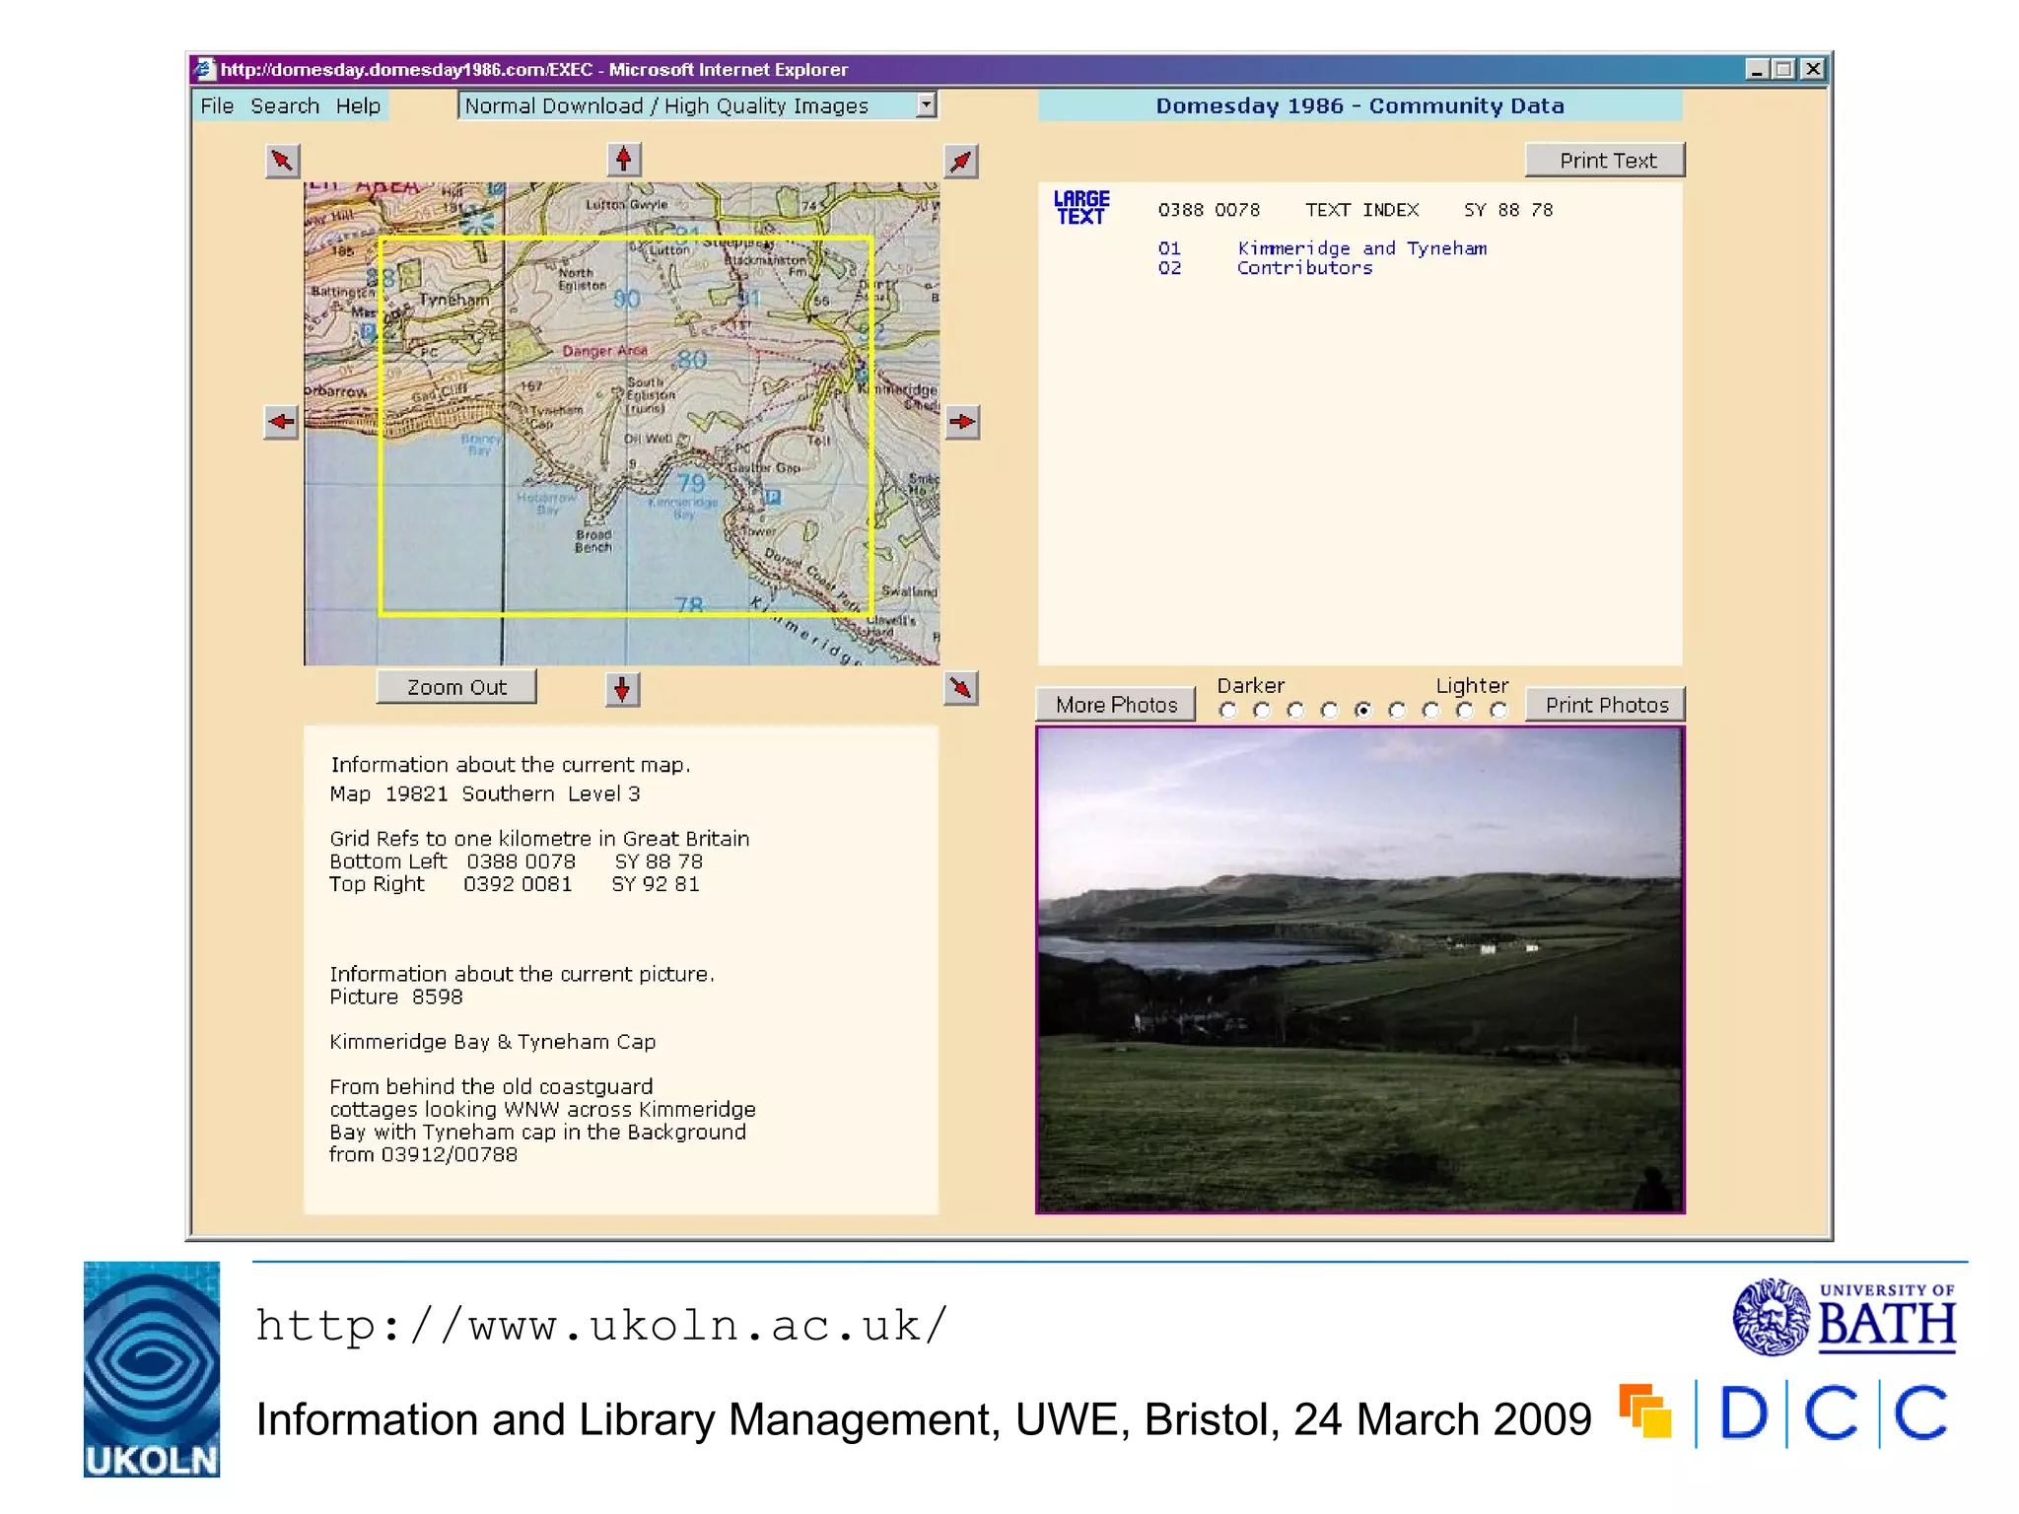Pan map north-west with diagonal arrow
The height and width of the screenshot is (1514, 2019).
[x=283, y=161]
